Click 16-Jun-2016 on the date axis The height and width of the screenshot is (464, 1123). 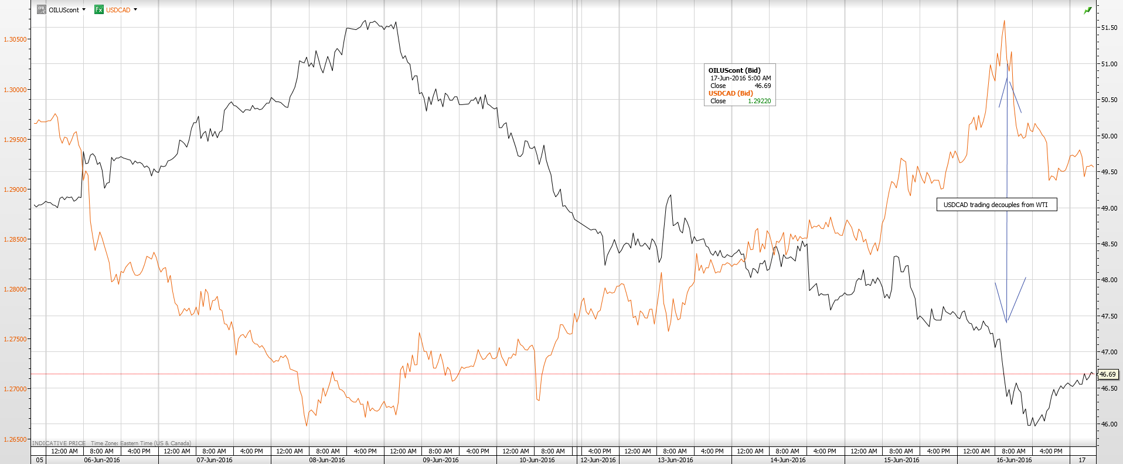(1014, 460)
